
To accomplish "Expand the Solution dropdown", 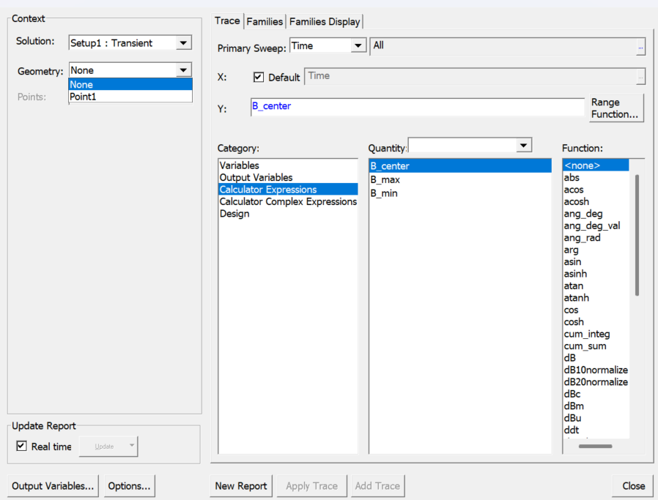I will 183,43.
